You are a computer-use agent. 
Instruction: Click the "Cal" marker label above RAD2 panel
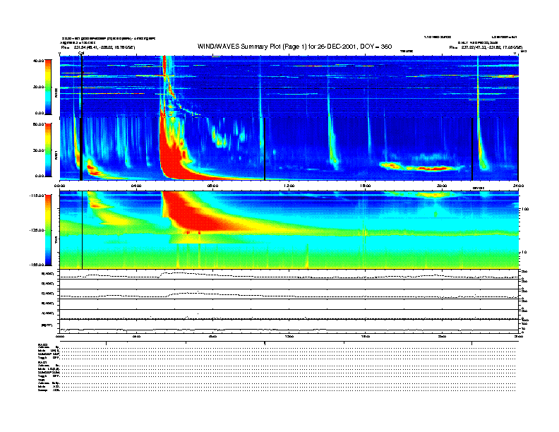tap(81, 54)
